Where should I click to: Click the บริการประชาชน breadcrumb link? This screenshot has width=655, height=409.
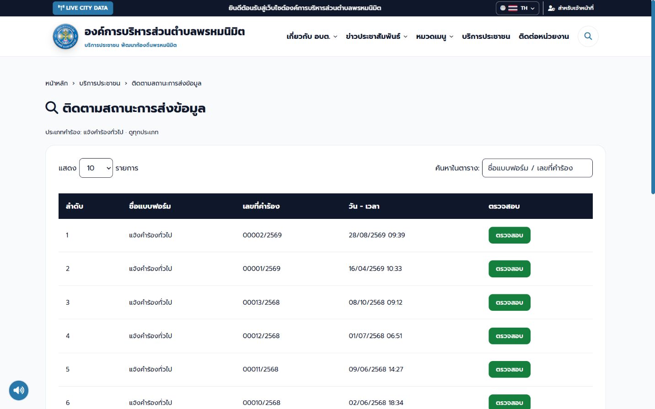tap(100, 83)
